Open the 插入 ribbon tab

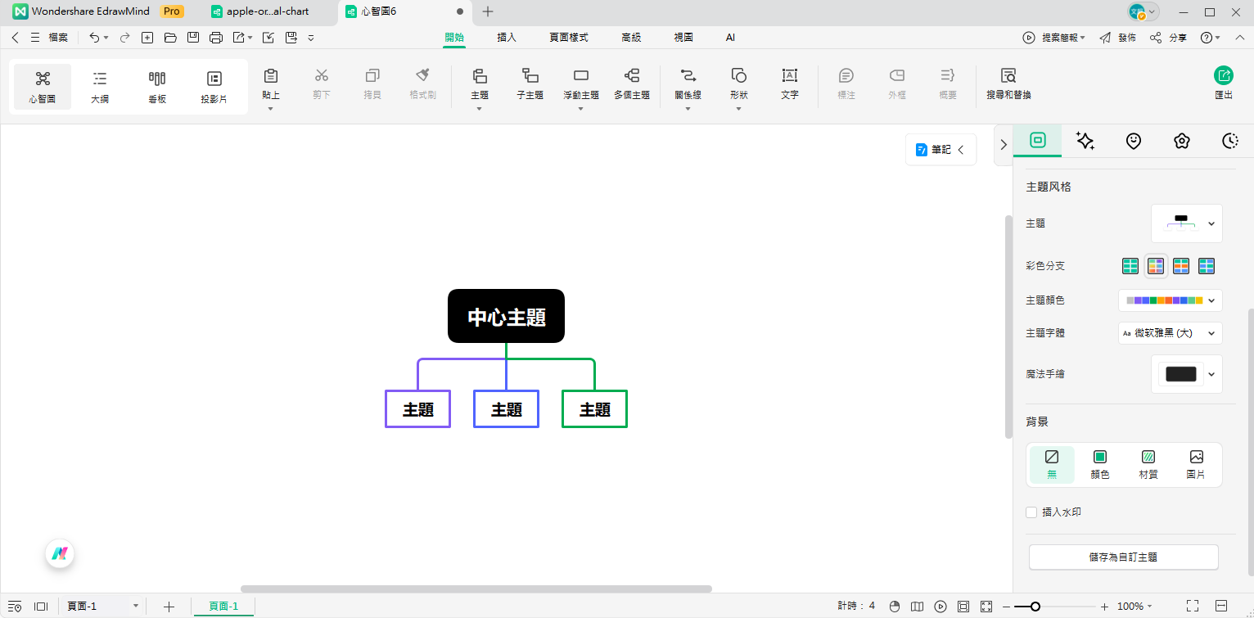[507, 38]
